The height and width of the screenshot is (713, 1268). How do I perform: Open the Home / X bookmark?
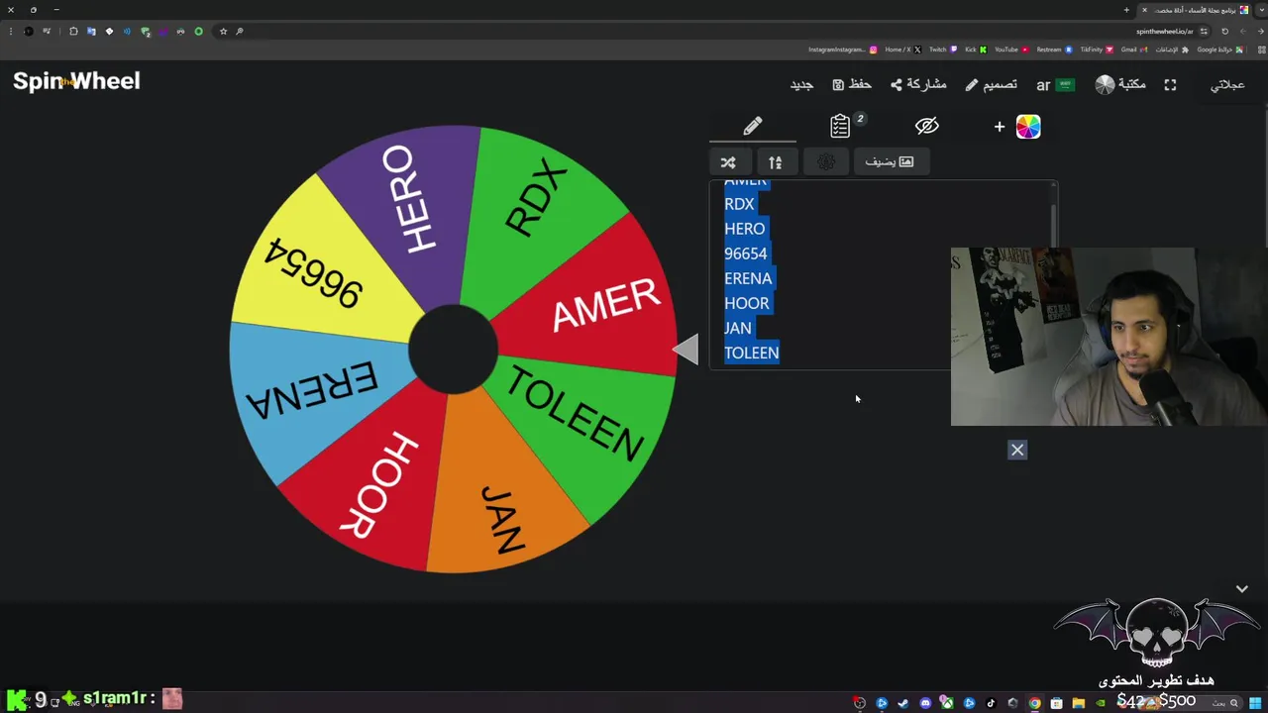coord(903,50)
